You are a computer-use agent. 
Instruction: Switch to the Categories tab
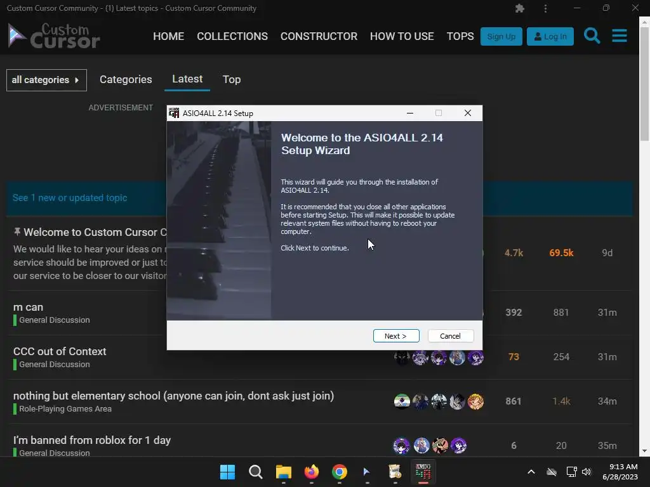click(x=126, y=79)
